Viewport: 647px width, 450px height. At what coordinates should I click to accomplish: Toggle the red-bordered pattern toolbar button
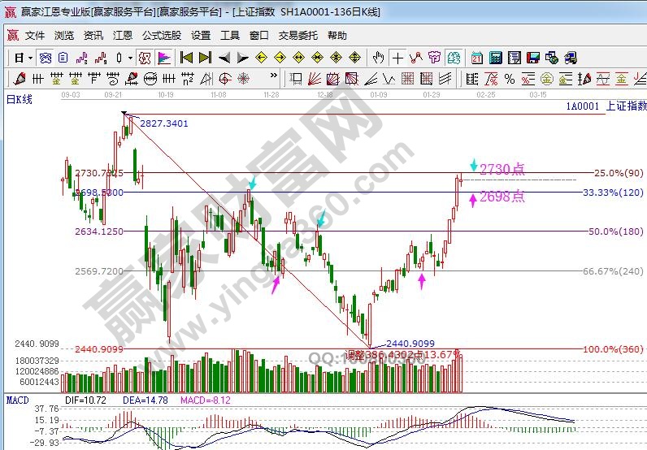[x=144, y=58]
